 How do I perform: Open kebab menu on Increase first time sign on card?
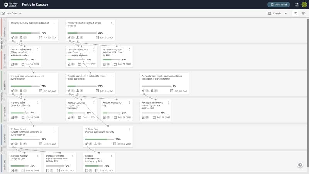(x=73, y=156)
